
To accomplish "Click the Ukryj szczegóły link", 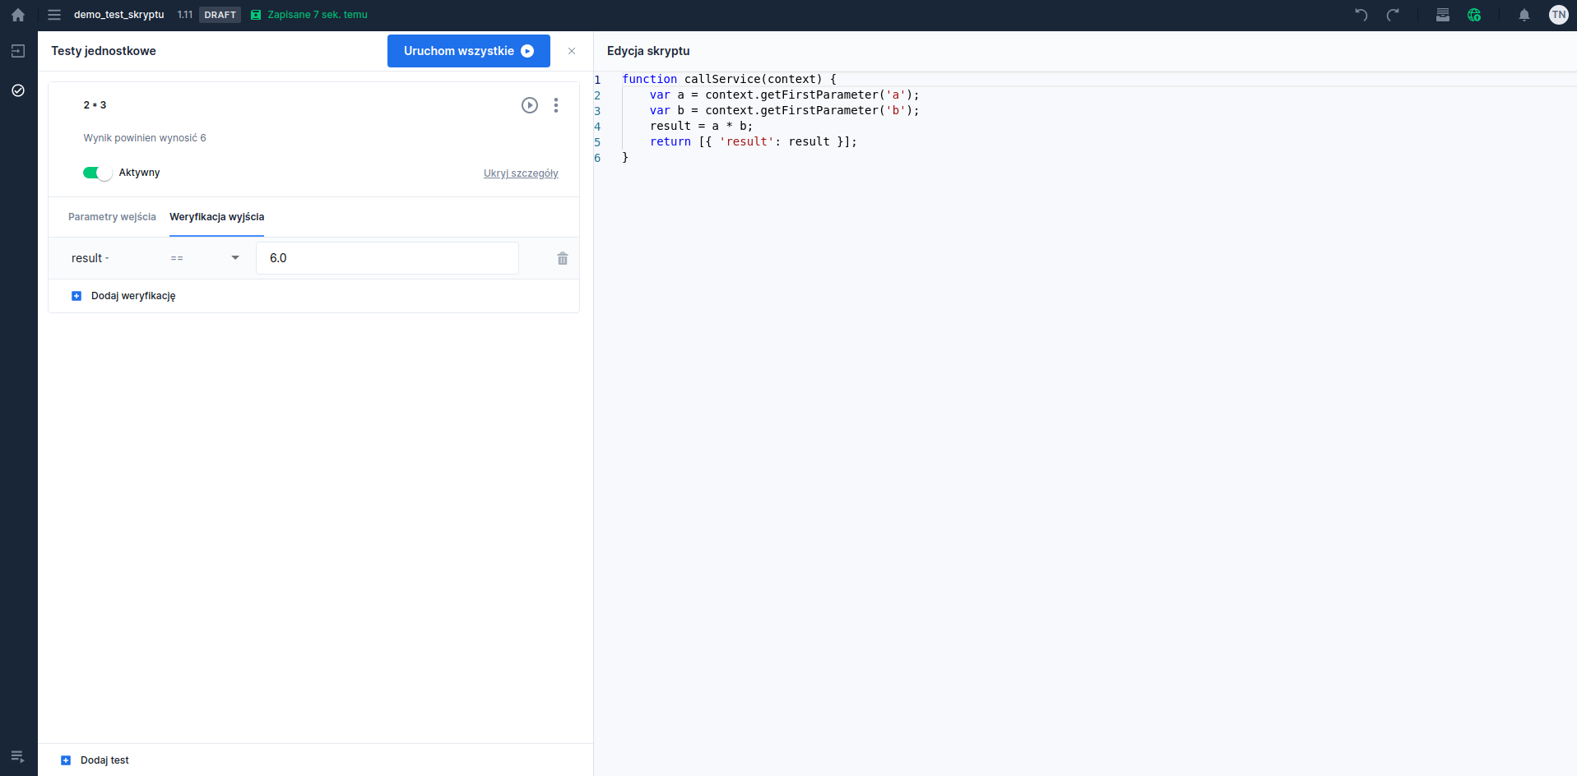I will pyautogui.click(x=521, y=173).
